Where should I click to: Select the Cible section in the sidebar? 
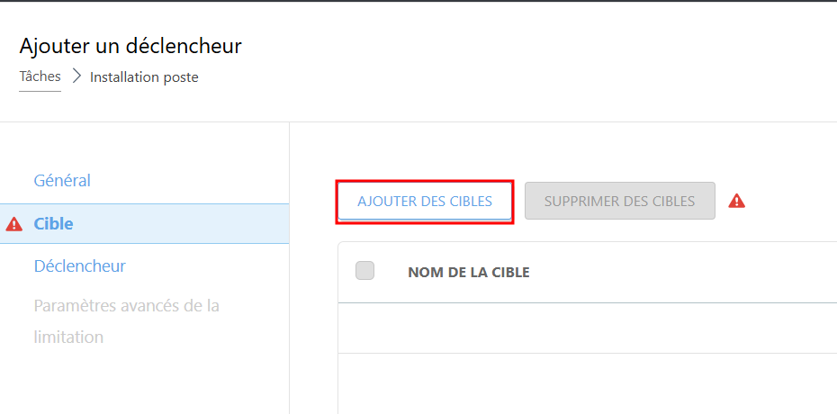145,223
